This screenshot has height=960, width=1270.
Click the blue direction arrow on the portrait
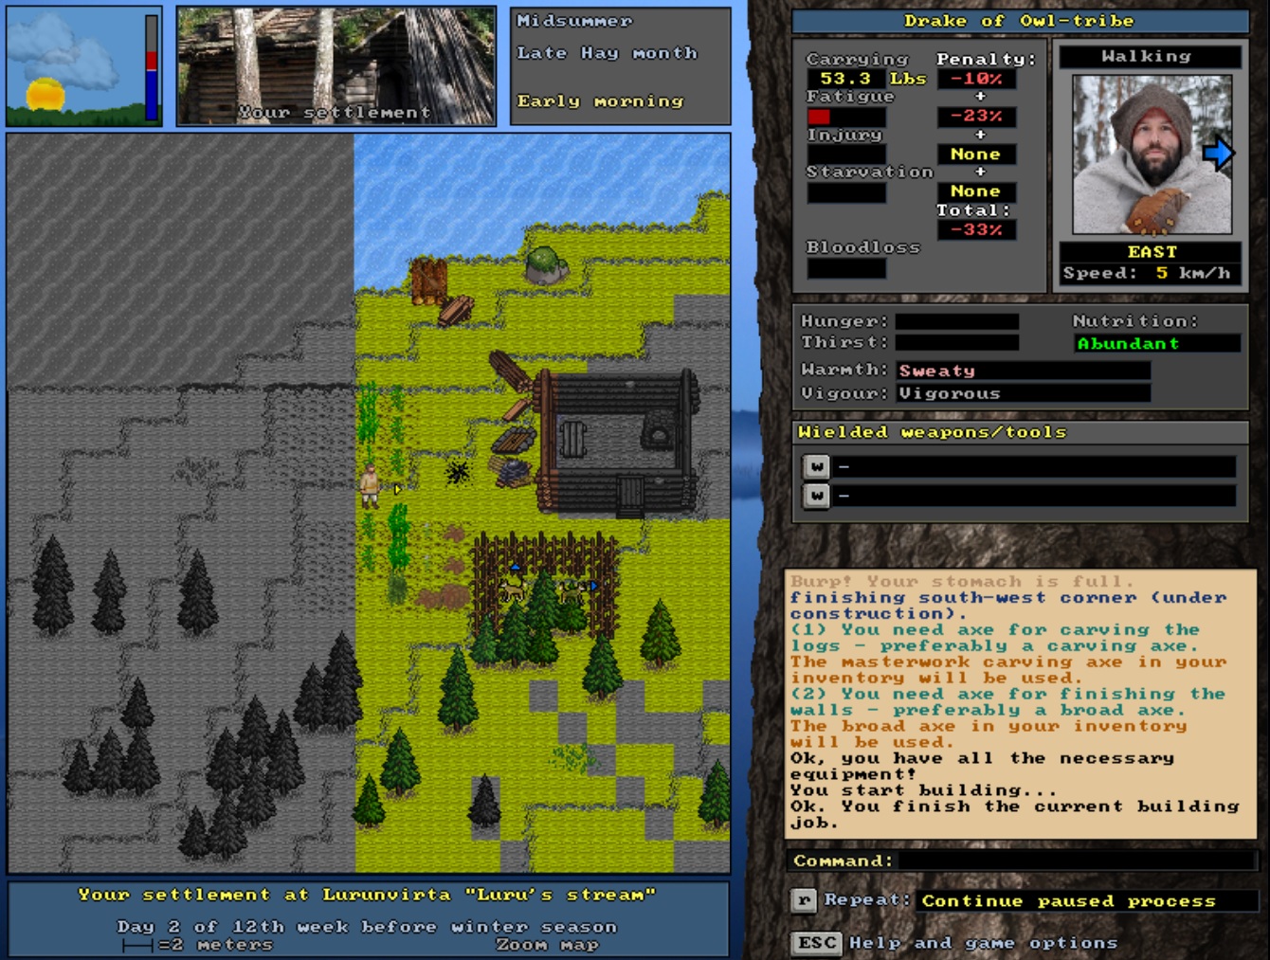click(1218, 153)
